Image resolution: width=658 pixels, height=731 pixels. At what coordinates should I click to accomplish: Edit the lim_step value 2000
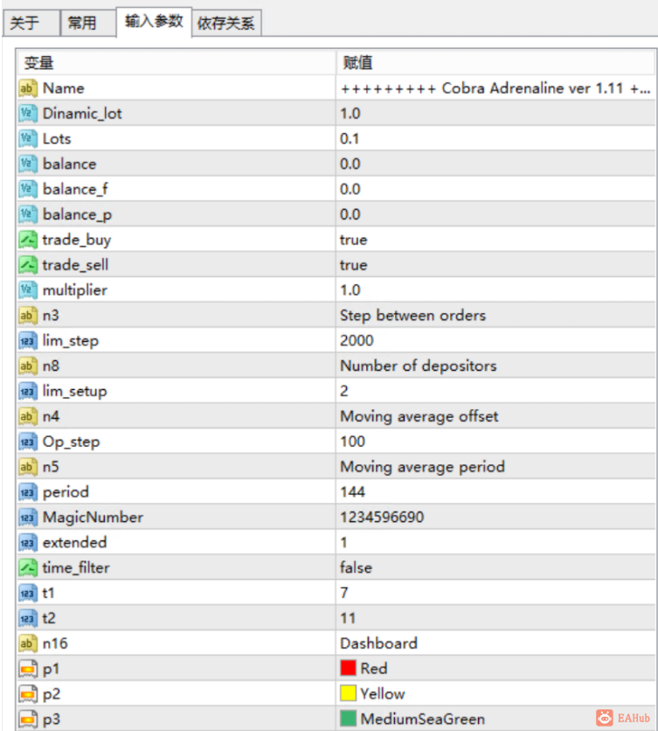pos(495,341)
